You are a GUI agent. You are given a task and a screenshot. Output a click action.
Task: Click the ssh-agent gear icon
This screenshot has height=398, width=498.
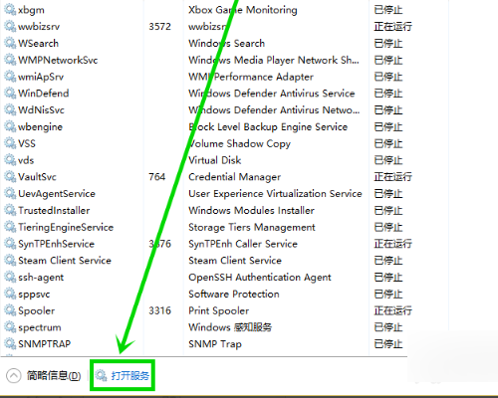10,277
